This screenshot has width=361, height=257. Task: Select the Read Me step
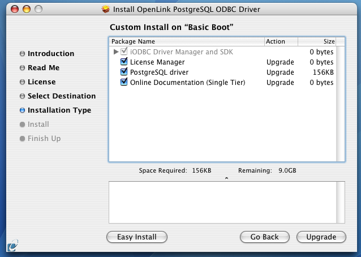click(x=44, y=68)
